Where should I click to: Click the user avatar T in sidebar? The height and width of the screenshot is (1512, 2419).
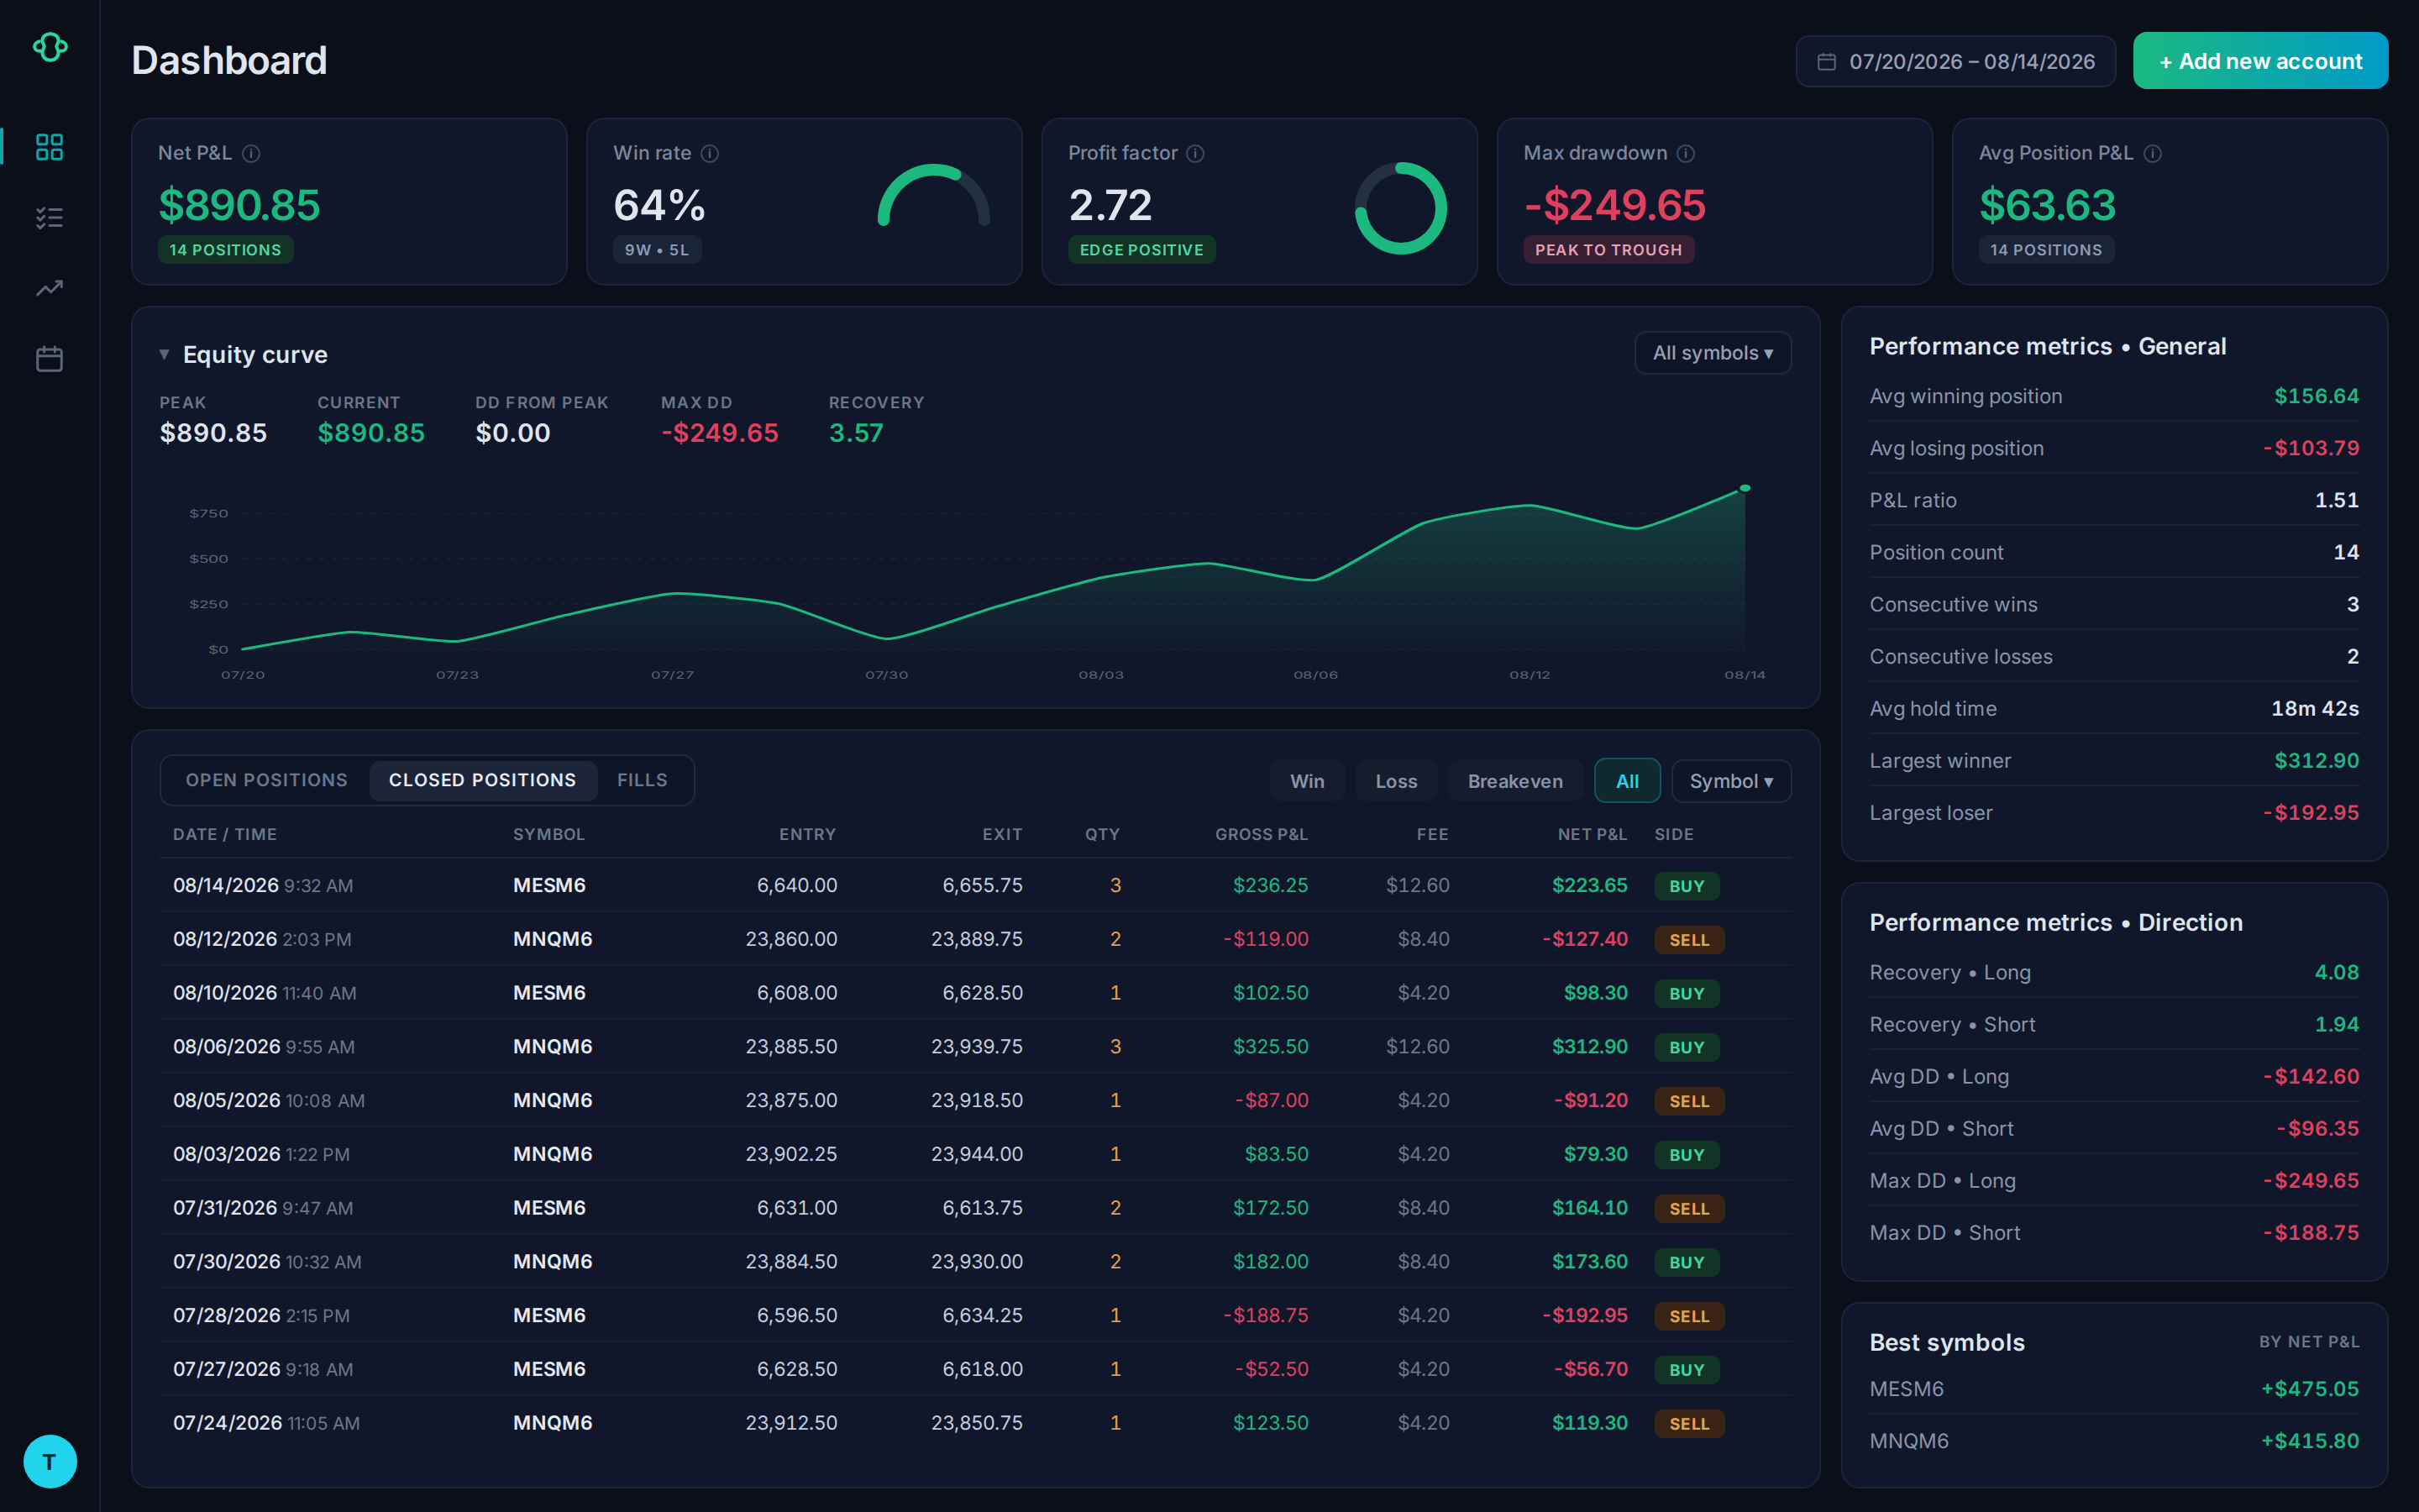[50, 1461]
